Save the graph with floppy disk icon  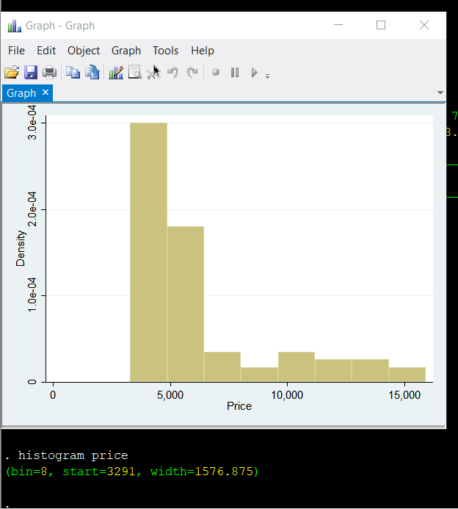pyautogui.click(x=31, y=73)
